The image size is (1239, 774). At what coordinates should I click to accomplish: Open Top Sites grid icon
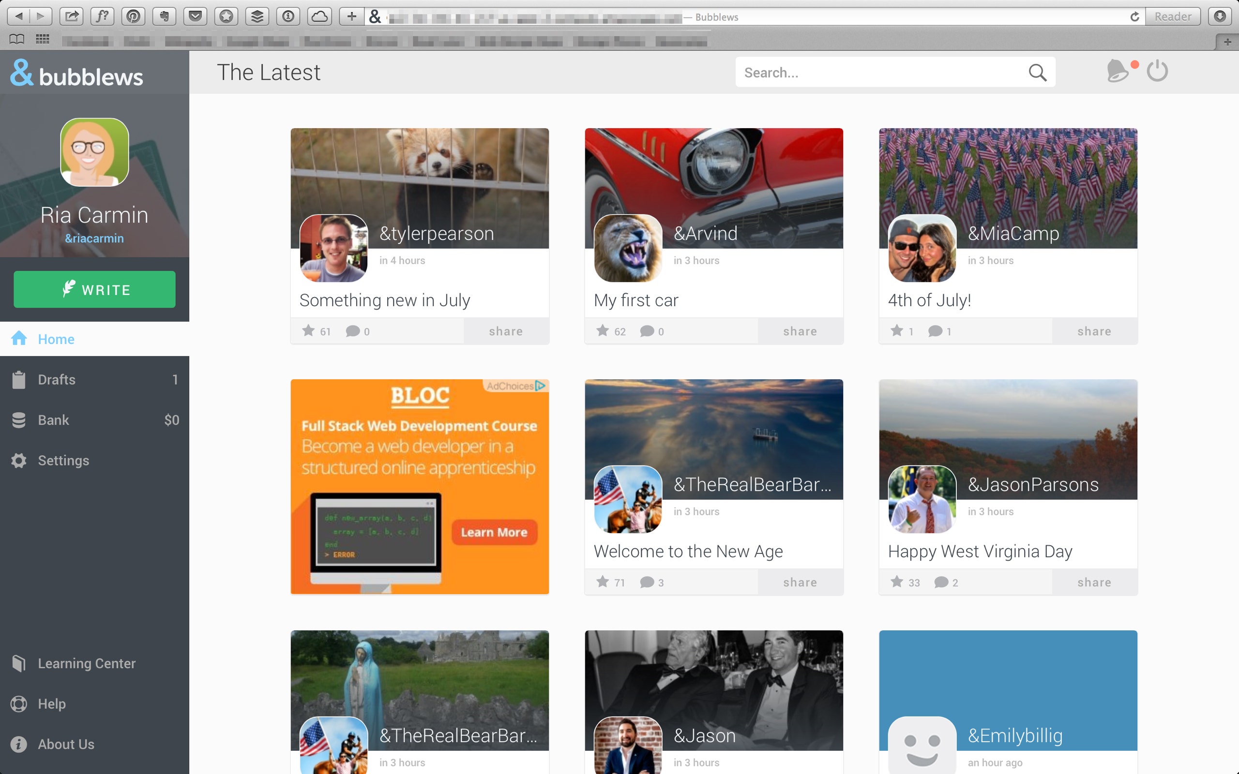coord(43,39)
